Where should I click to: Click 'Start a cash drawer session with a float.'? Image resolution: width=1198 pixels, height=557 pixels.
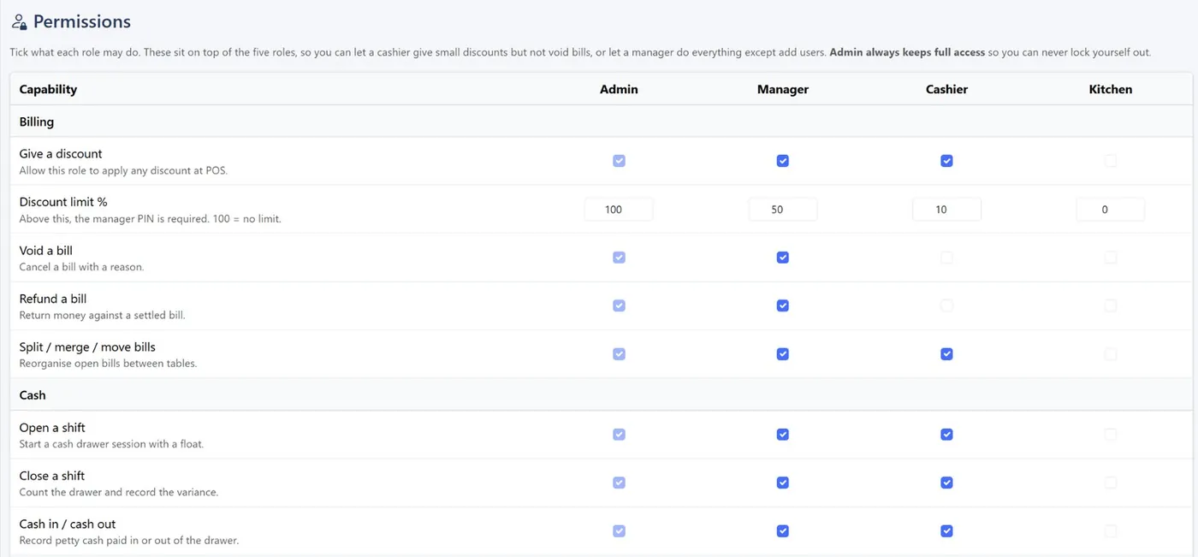[x=111, y=444]
